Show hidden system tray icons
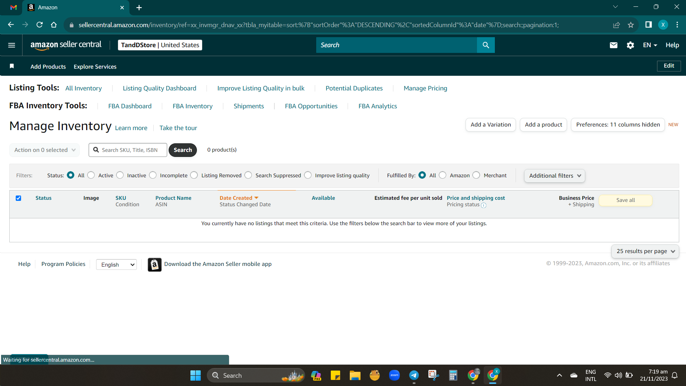Screen dimensions: 686x386 click(x=560, y=375)
